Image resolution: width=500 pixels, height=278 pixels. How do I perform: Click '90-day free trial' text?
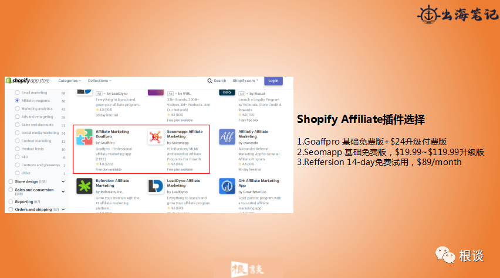tap(249, 170)
